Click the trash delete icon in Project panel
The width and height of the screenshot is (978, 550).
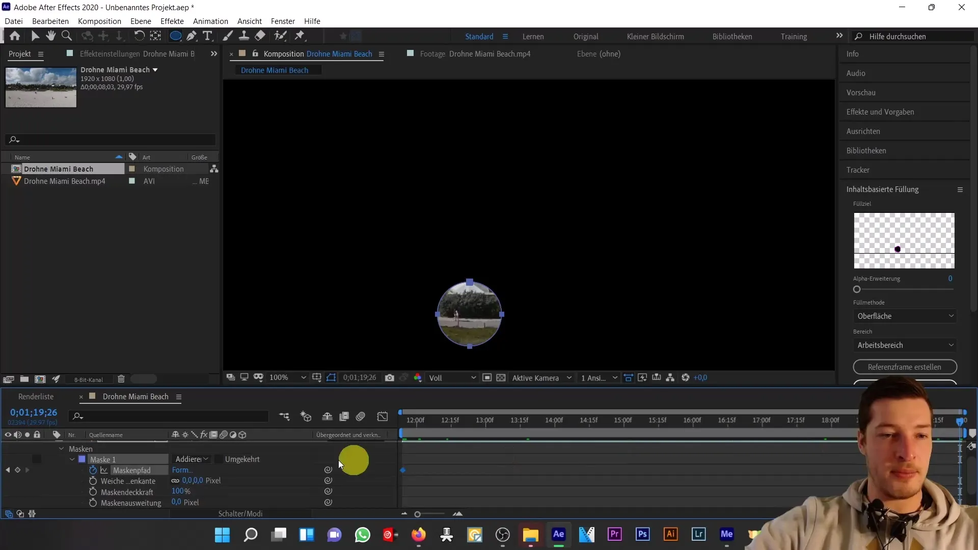pyautogui.click(x=121, y=379)
